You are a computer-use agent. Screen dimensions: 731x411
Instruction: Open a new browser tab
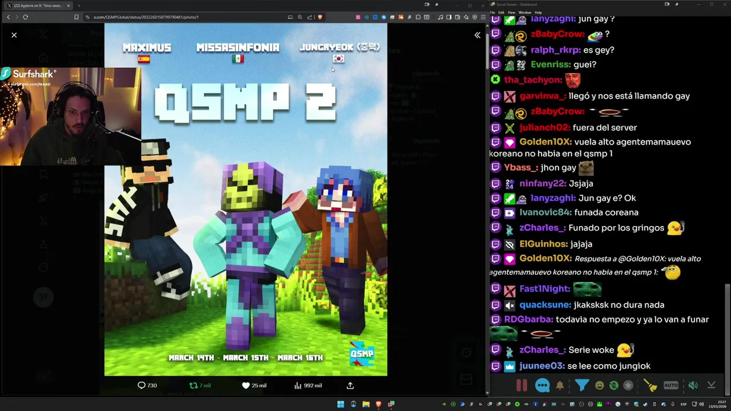coord(79,6)
